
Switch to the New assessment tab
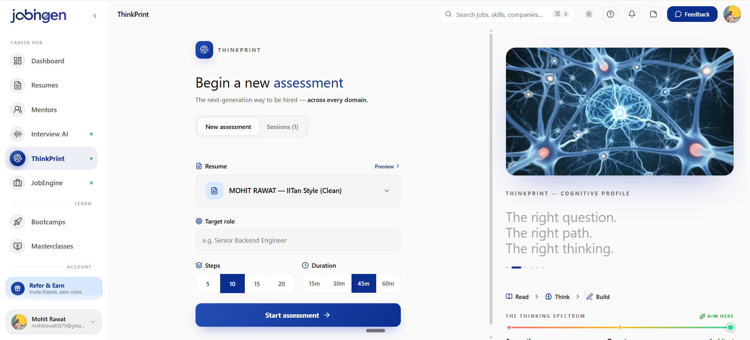click(x=228, y=127)
